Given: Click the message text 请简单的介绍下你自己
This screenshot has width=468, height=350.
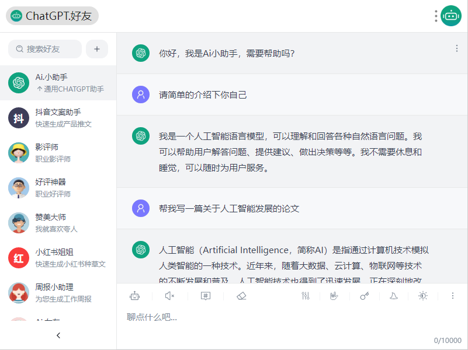Looking at the screenshot, I should pyautogui.click(x=203, y=95).
